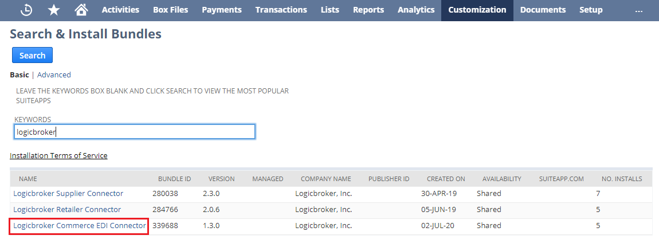Open the Customization menu
Image resolution: width=659 pixels, height=243 pixels.
tap(477, 10)
